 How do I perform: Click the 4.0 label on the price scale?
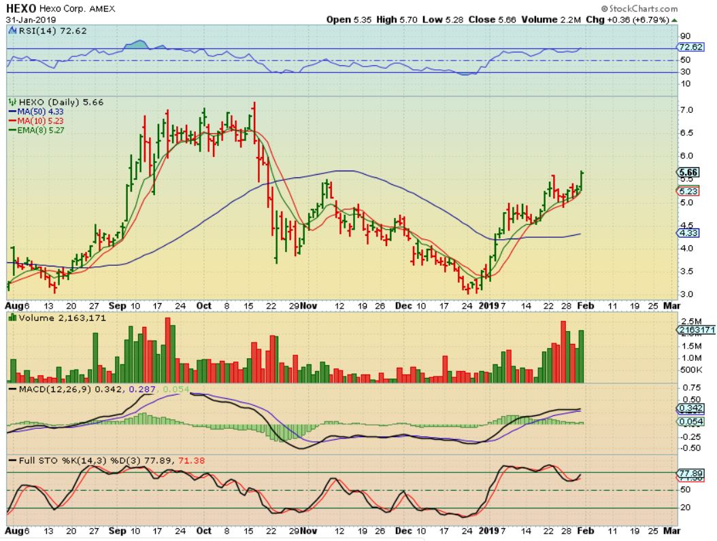(686, 249)
